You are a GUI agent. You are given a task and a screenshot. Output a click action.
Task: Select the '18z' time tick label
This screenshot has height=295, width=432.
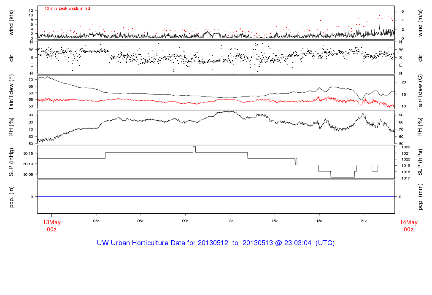tap(319, 221)
